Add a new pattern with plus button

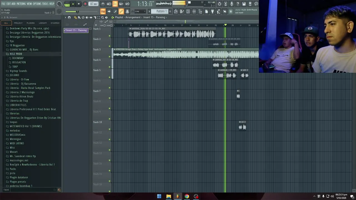coord(170,11)
